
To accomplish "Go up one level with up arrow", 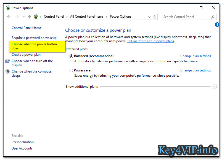I will tap(29, 17).
